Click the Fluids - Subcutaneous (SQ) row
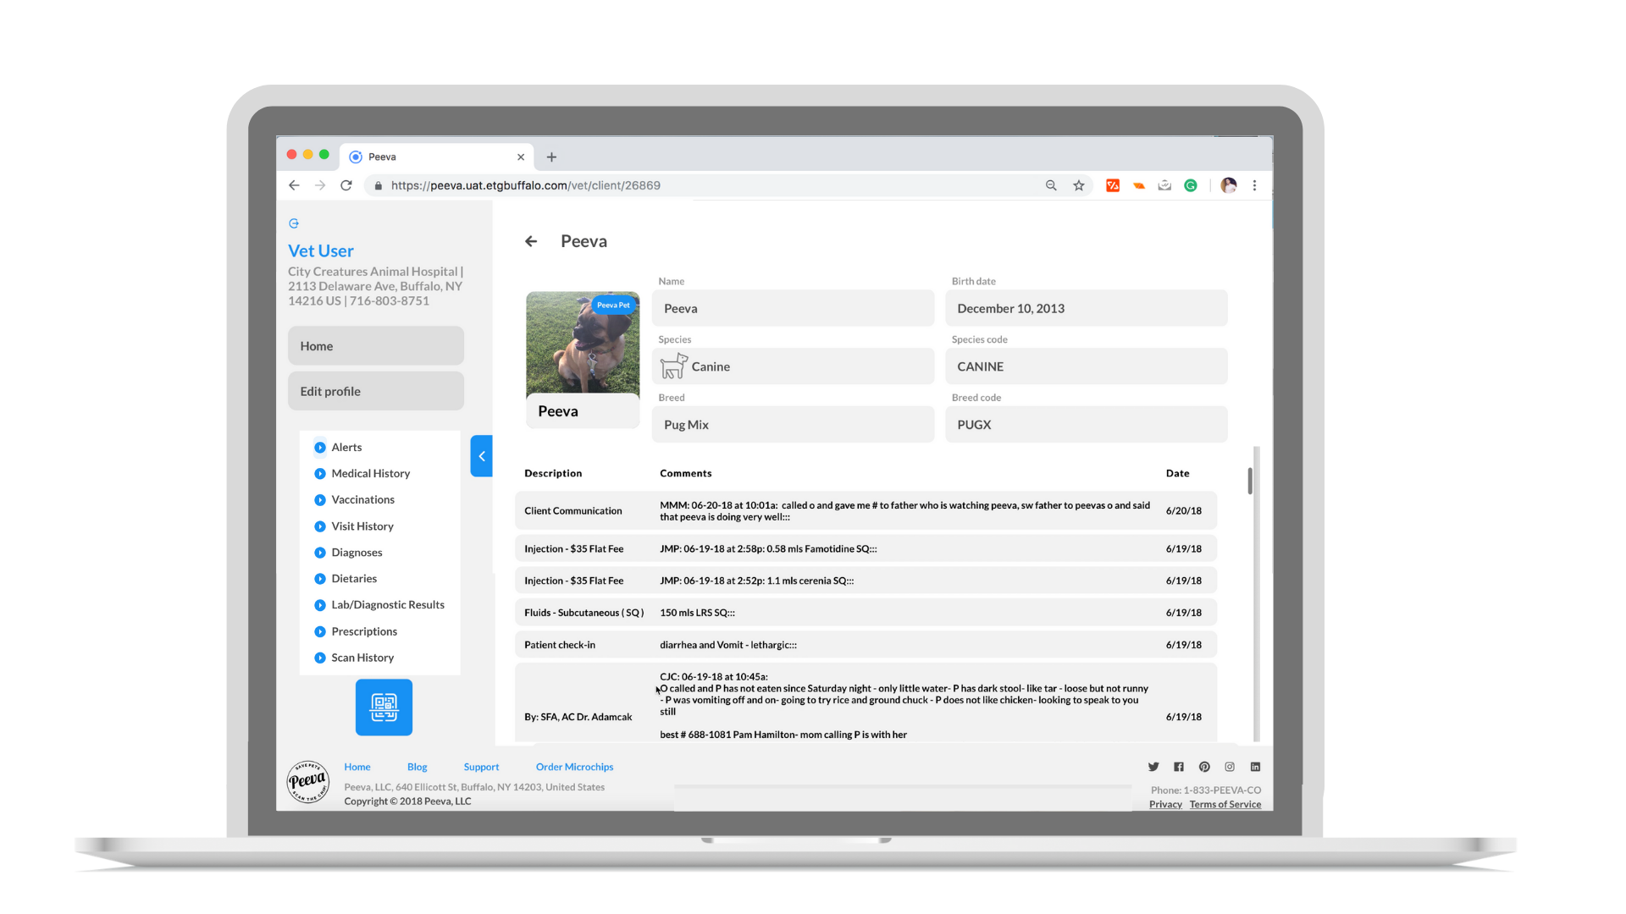The height and width of the screenshot is (914, 1626). pyautogui.click(x=866, y=613)
